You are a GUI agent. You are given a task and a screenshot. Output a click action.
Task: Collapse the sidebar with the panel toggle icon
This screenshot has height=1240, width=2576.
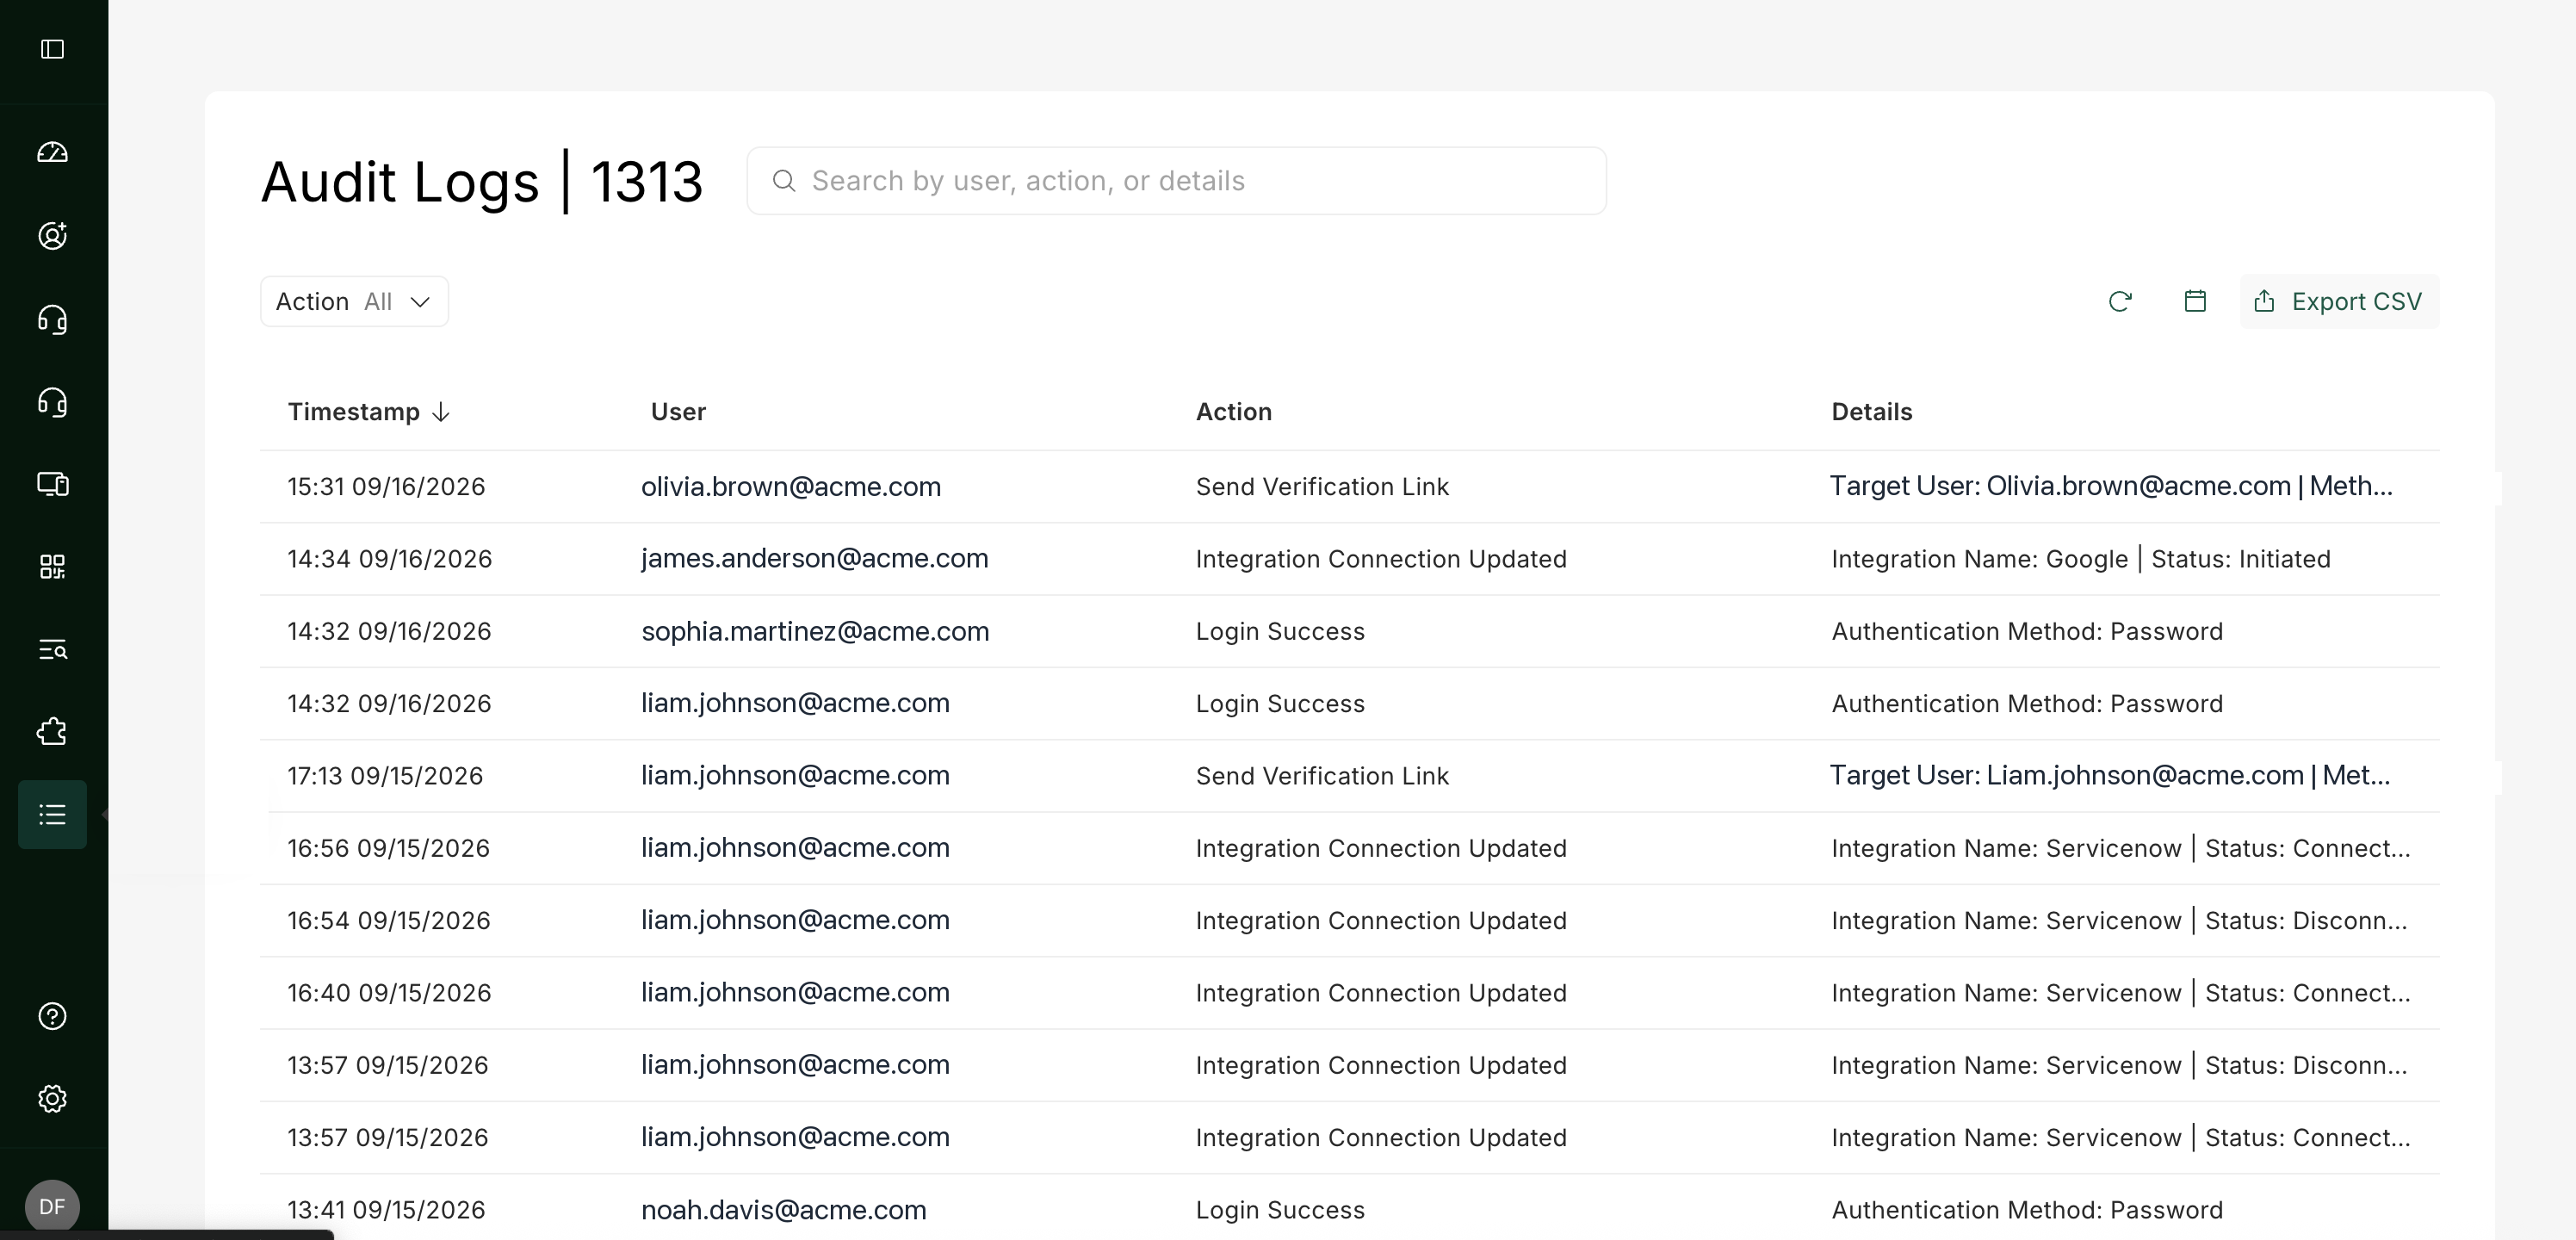click(52, 49)
